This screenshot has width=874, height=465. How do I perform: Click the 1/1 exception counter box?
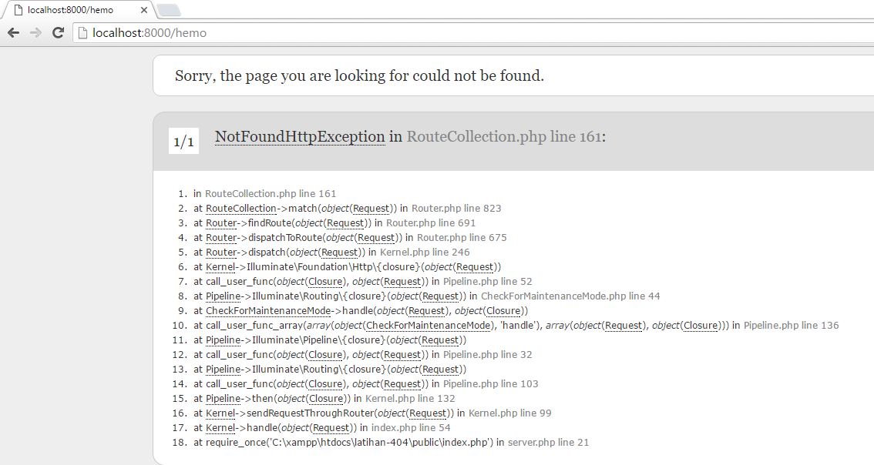[x=183, y=142]
